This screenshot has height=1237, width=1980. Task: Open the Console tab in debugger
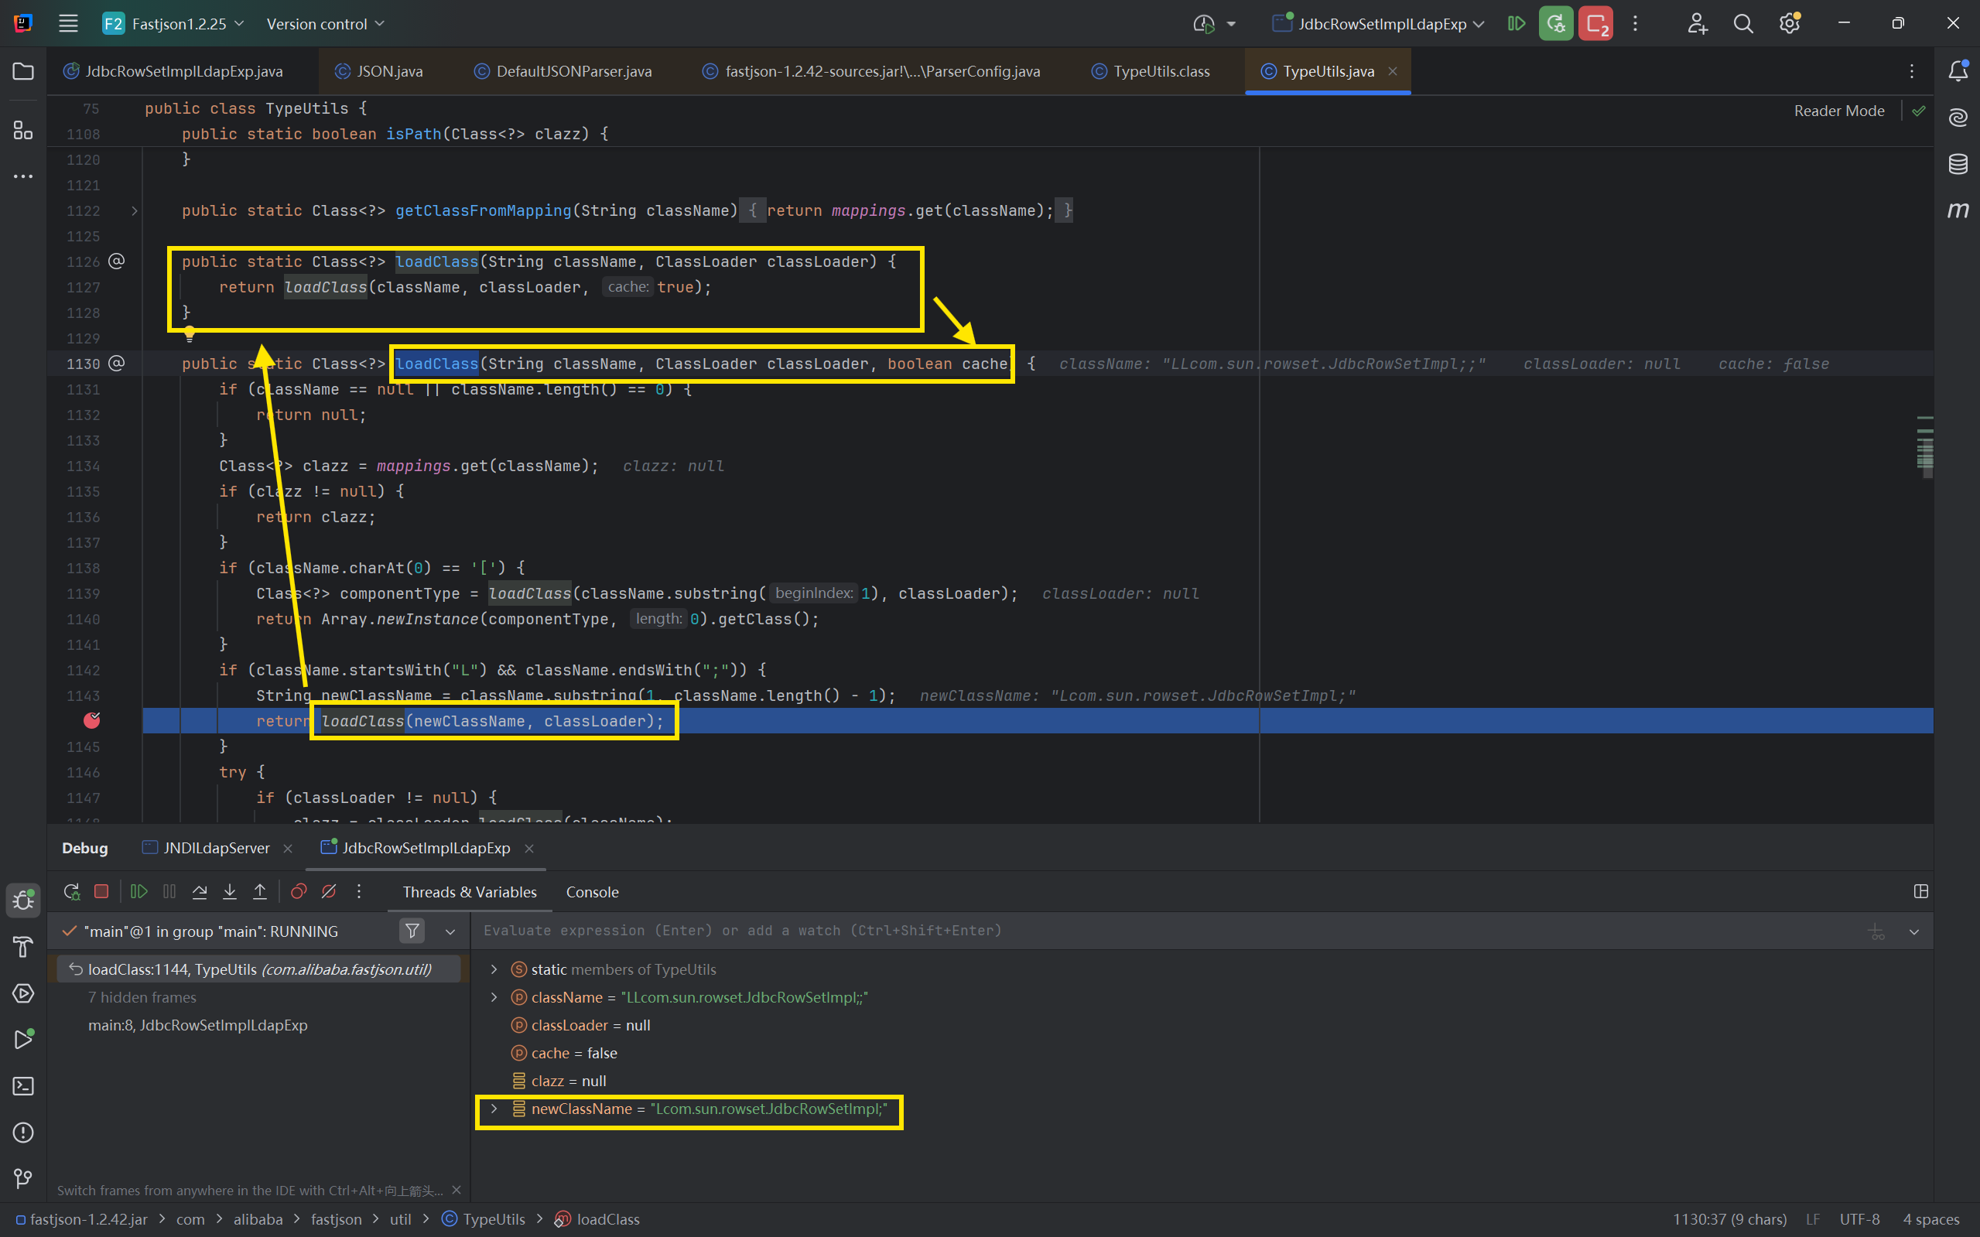tap(593, 892)
